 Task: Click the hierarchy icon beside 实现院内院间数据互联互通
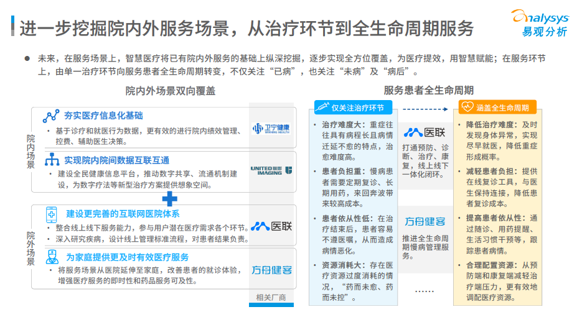(x=52, y=160)
